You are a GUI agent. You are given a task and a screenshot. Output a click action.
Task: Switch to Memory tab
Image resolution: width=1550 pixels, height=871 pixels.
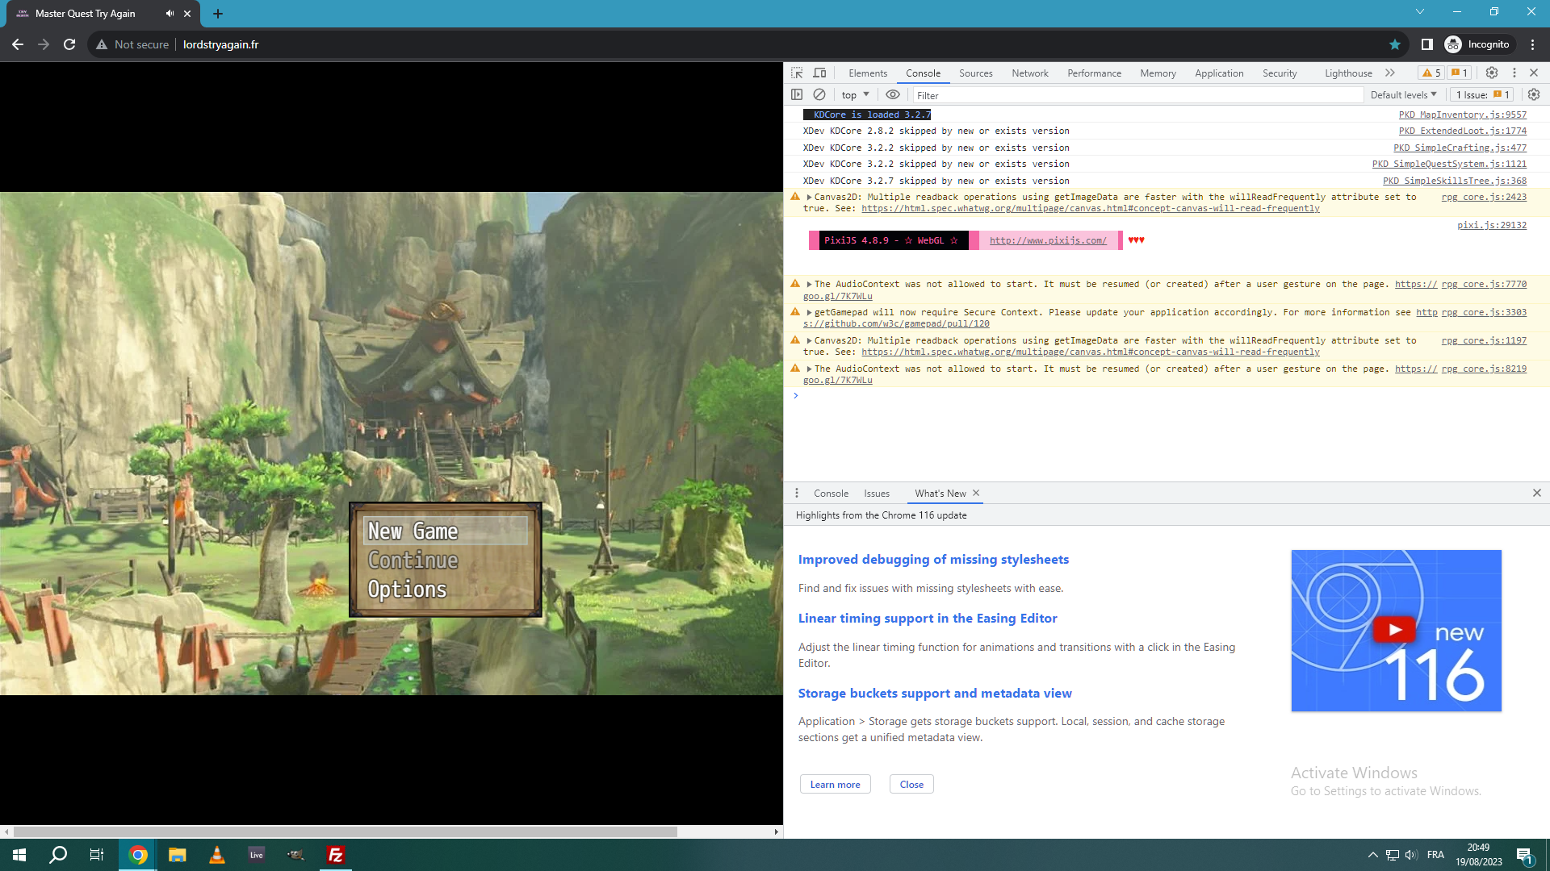coord(1158,73)
